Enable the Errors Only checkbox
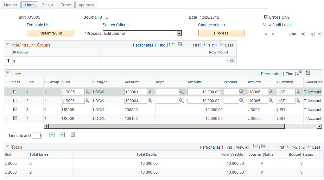The height and width of the screenshot is (180, 324). pyautogui.click(x=266, y=17)
